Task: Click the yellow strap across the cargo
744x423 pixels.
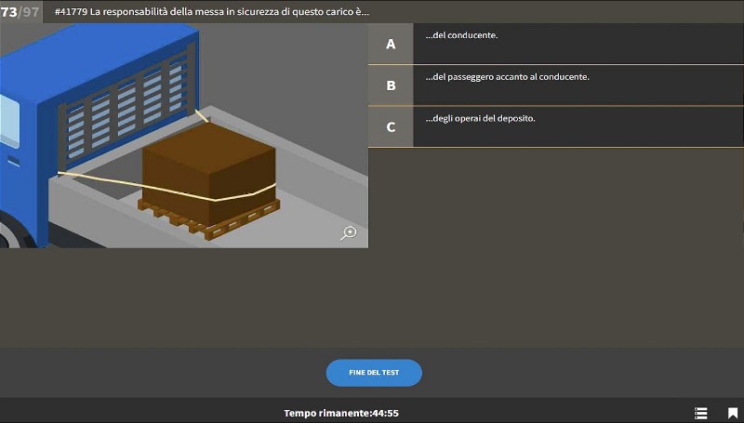Action: tap(102, 180)
